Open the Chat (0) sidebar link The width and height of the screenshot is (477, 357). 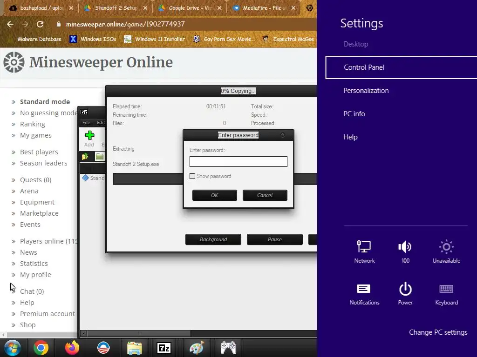(32, 291)
